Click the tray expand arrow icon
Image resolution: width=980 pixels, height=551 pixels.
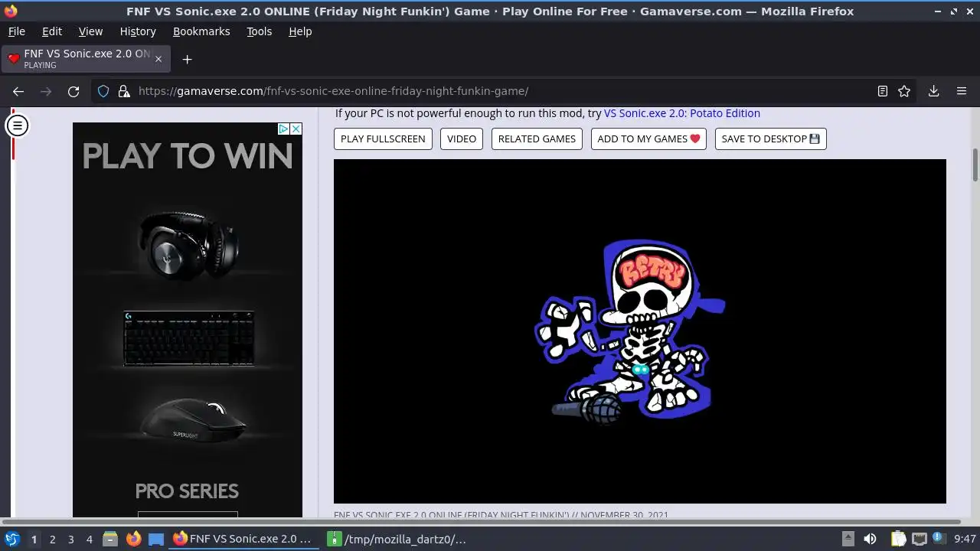point(848,539)
